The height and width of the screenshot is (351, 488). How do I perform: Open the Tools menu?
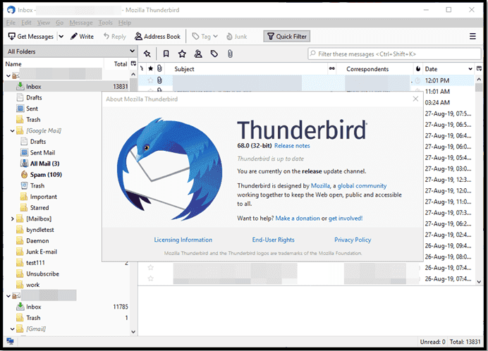pos(105,23)
